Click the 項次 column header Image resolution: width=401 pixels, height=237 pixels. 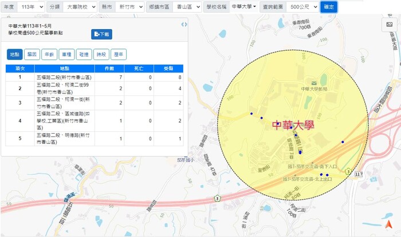pos(20,69)
